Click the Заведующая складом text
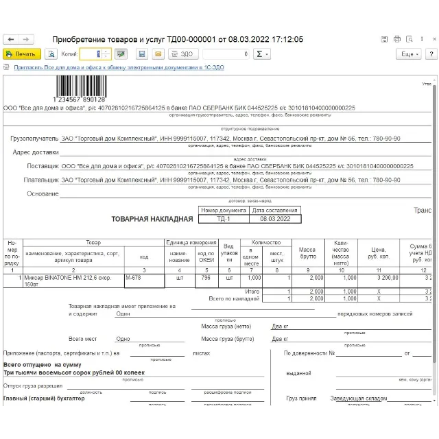 359,398
